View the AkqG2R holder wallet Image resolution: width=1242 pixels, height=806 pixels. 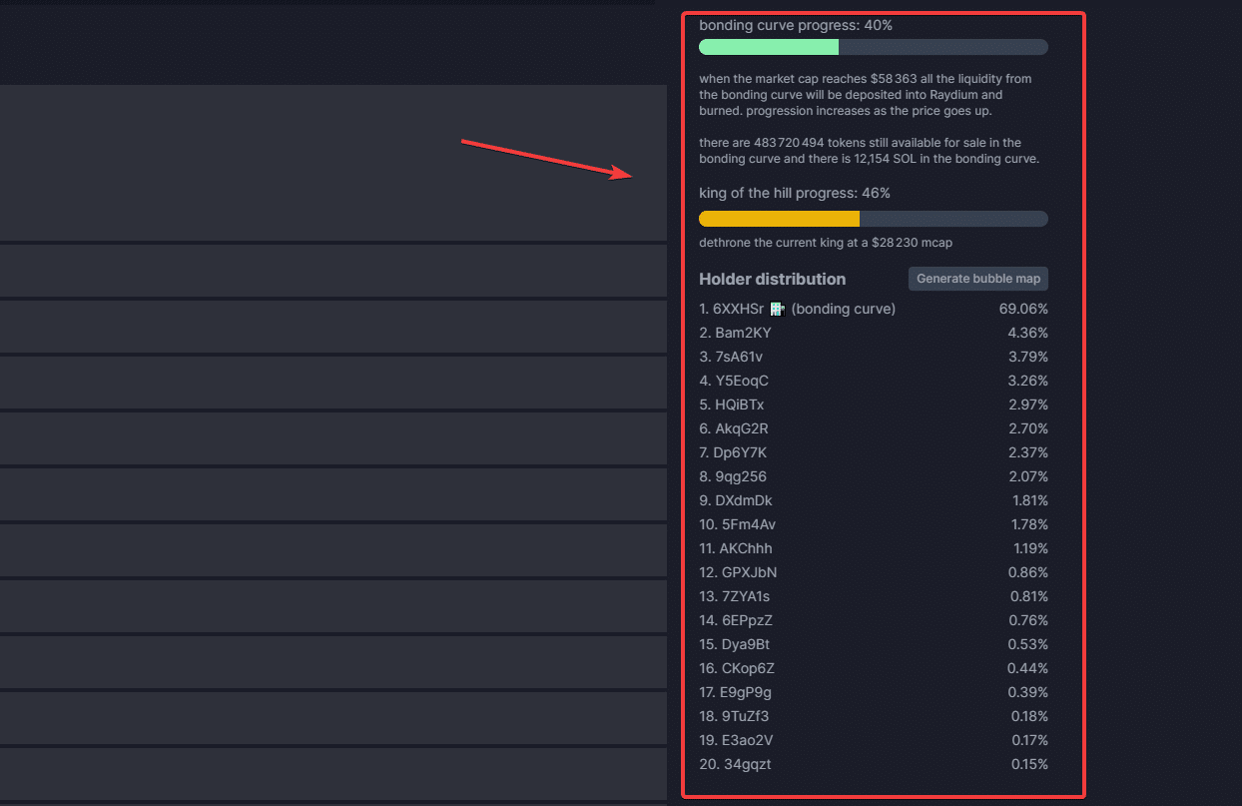point(741,428)
